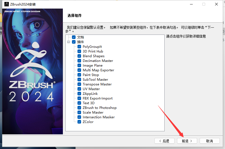Disable the SubTool Master checkbox
The width and height of the screenshot is (225, 149).
(x=79, y=80)
